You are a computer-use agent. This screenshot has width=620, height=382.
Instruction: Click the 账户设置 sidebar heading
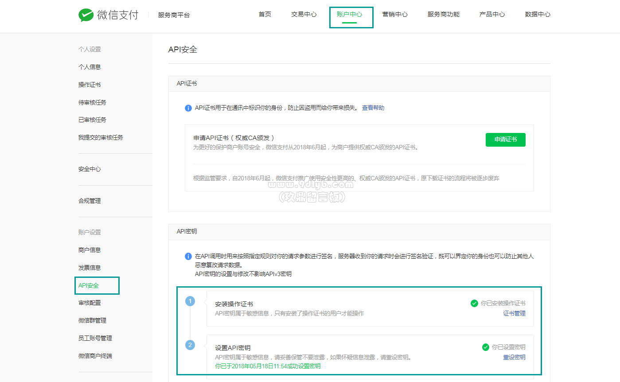90,232
